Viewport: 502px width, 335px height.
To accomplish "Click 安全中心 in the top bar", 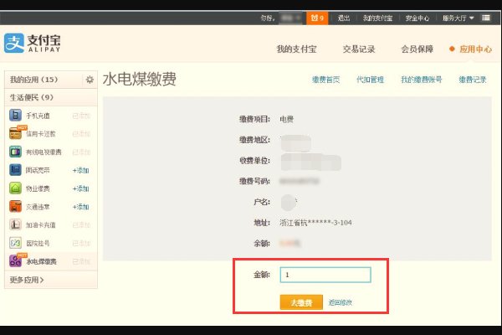I will coord(417,18).
